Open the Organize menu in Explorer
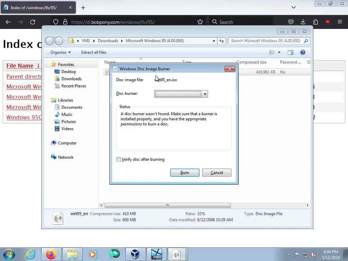 click(60, 52)
